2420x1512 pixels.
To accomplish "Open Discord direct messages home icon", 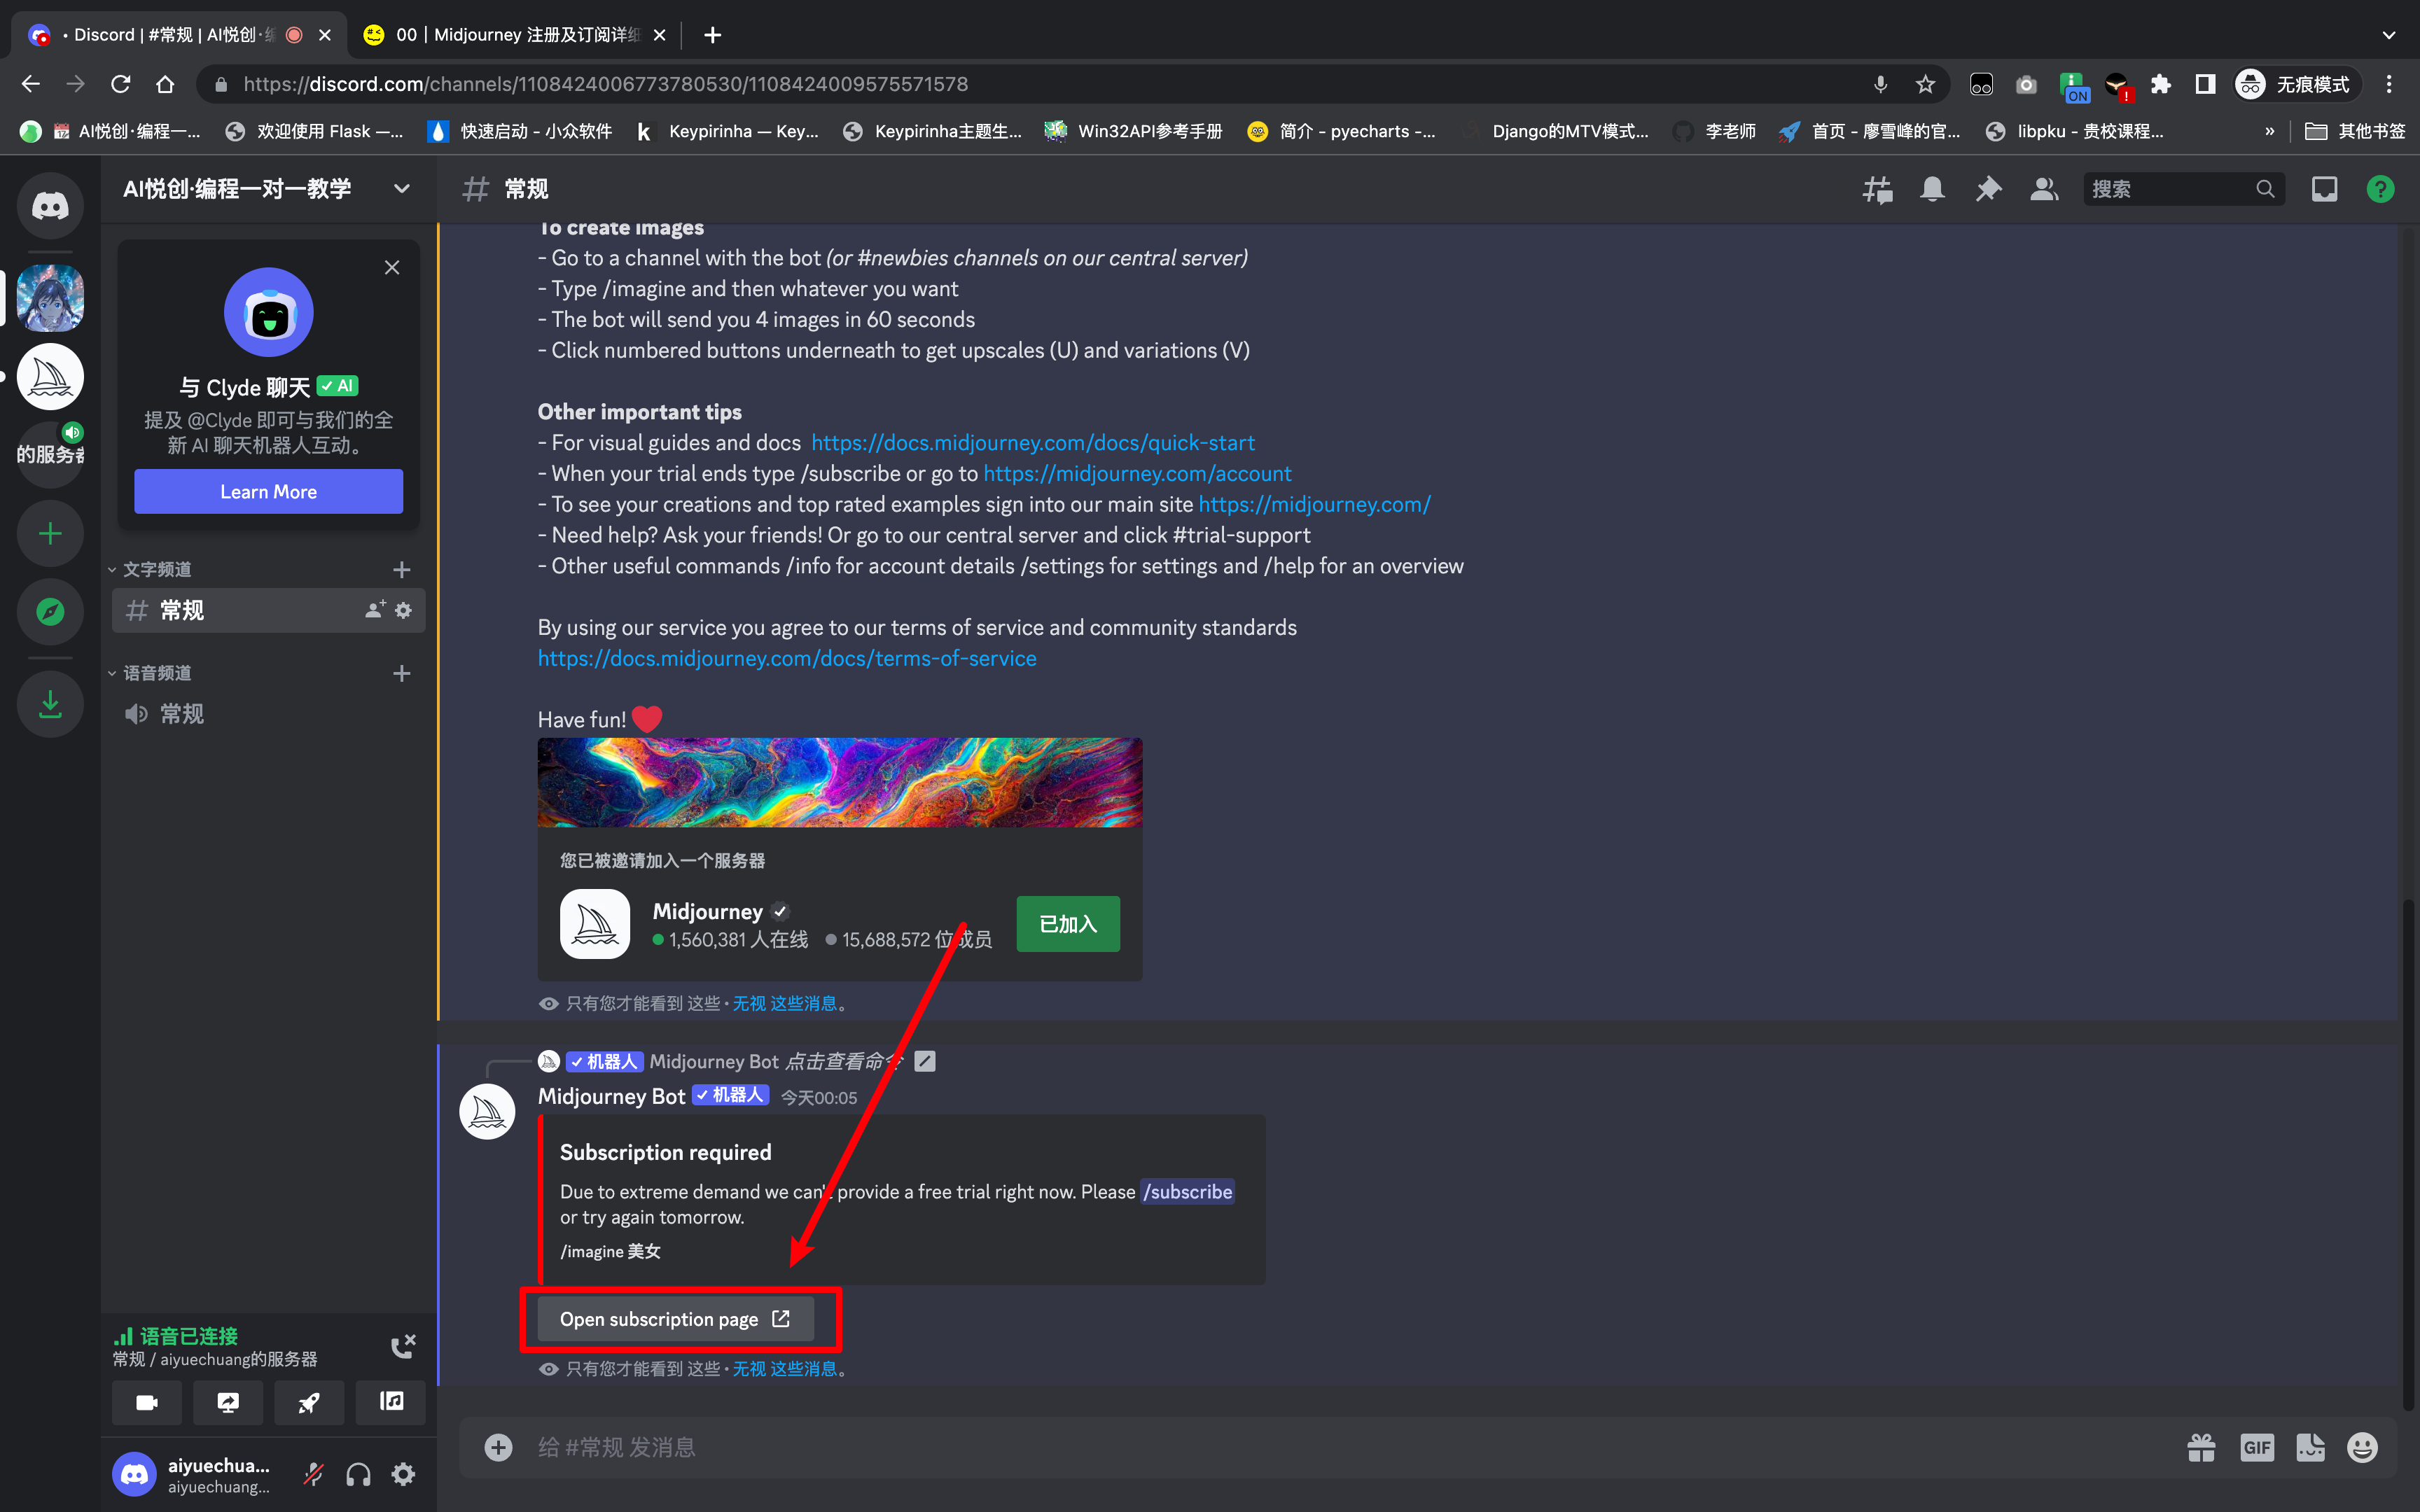I will tap(50, 205).
